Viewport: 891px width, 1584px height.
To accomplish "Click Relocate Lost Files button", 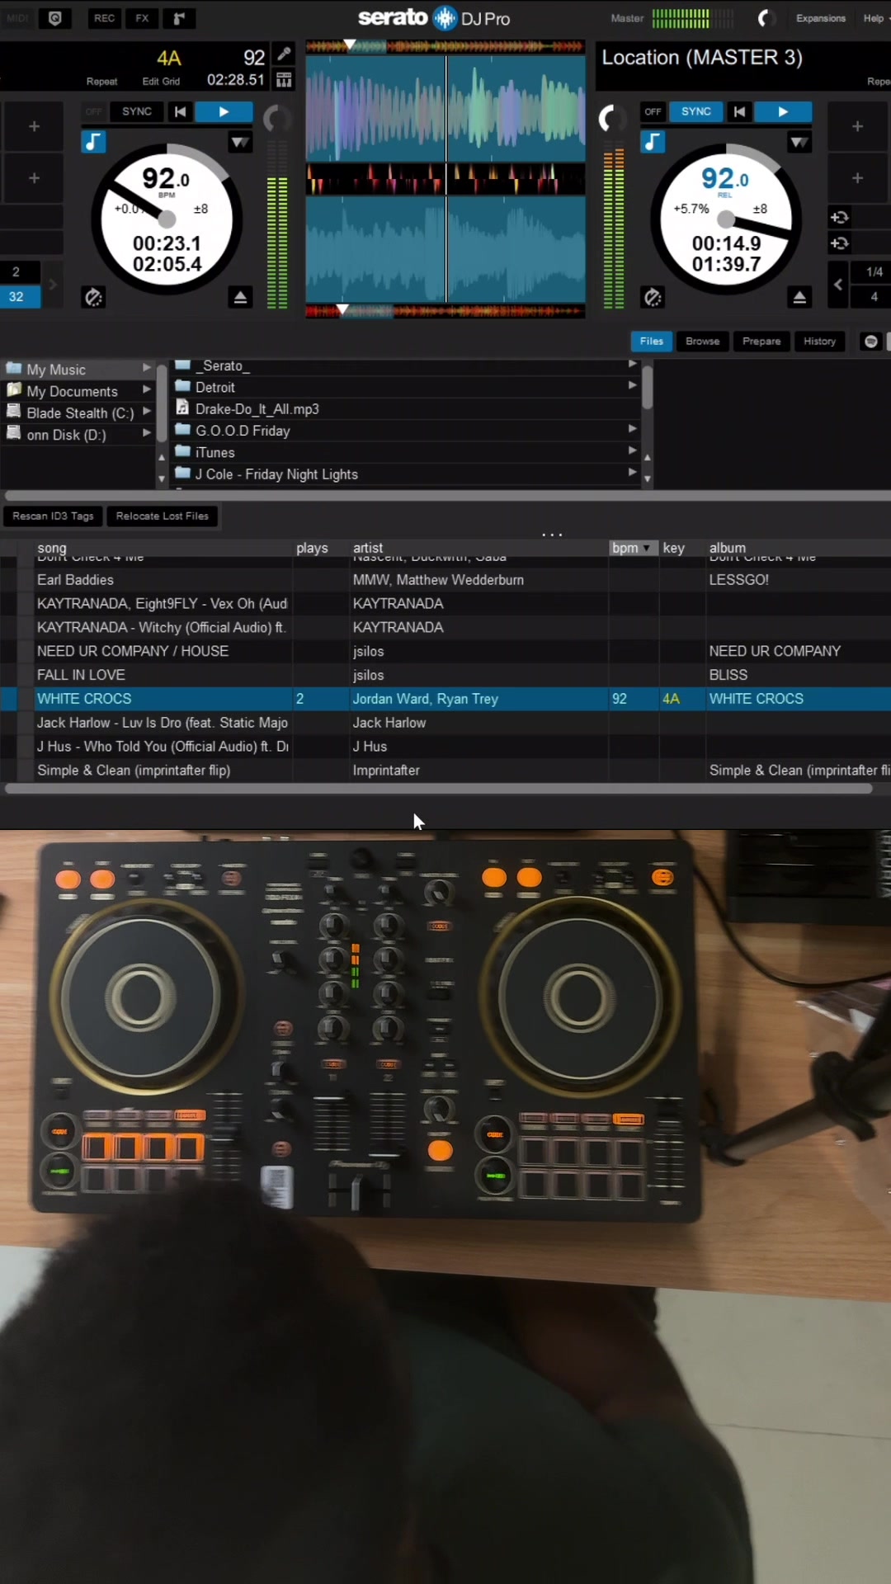I will 163,516.
